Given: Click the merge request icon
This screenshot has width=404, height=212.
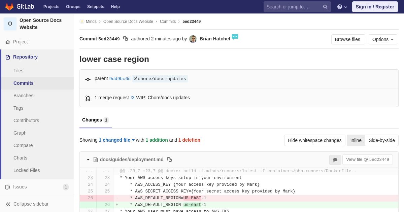Looking at the screenshot, I should click(88, 98).
